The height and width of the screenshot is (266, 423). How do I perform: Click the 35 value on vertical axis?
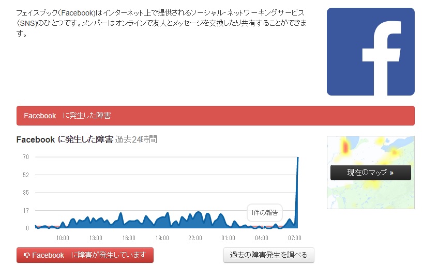coord(25,193)
